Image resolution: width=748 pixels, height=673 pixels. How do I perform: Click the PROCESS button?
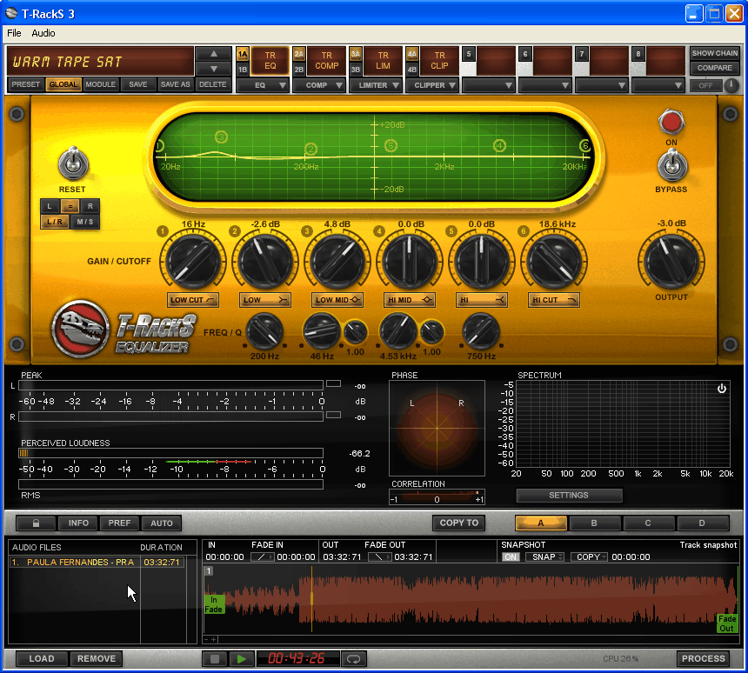[x=703, y=659]
